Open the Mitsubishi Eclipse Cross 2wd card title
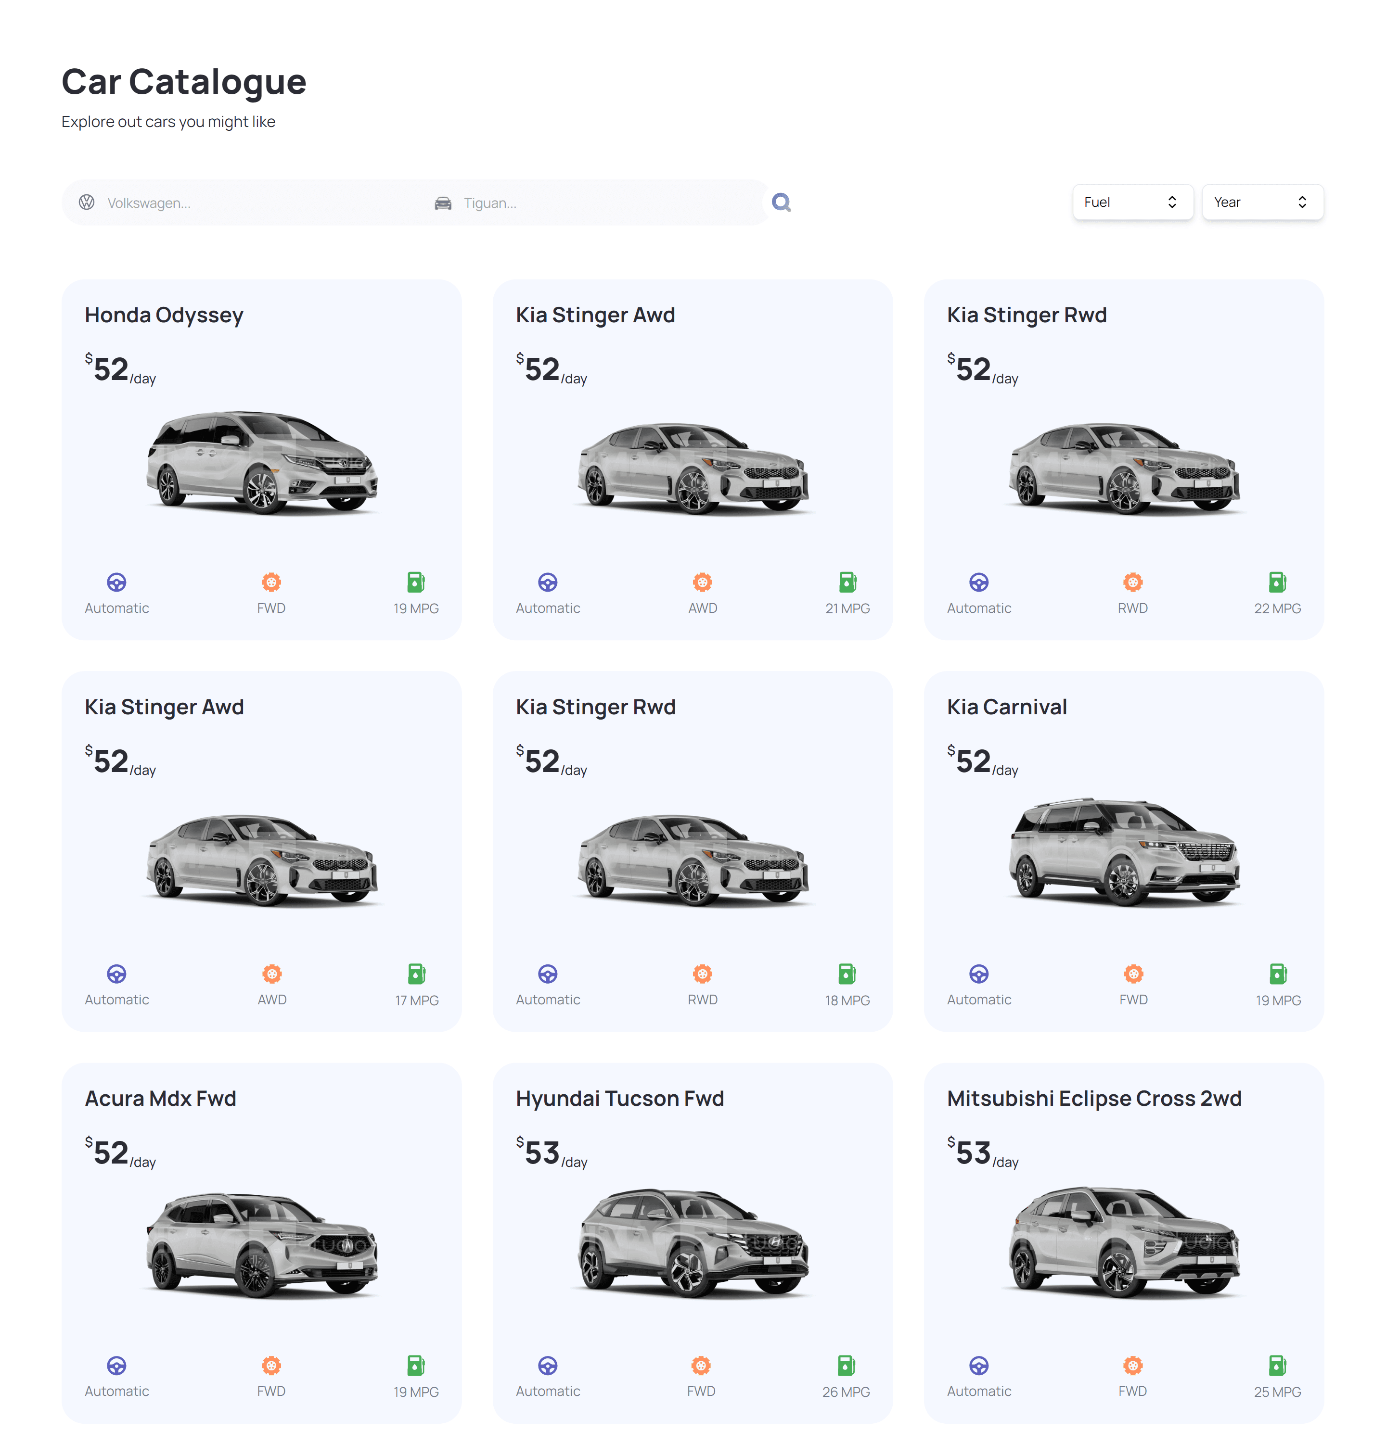1386x1443 pixels. pyautogui.click(x=1093, y=1098)
